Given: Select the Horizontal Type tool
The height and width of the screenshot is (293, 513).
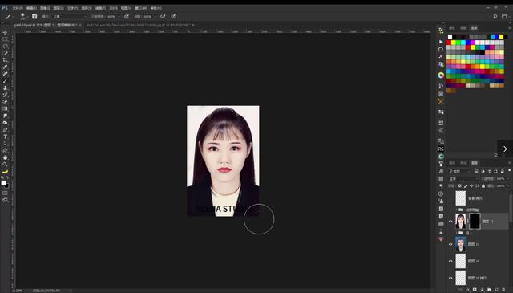Looking at the screenshot, I should tap(5, 136).
